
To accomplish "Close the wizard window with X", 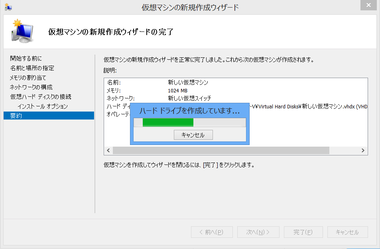I will (x=368, y=5).
